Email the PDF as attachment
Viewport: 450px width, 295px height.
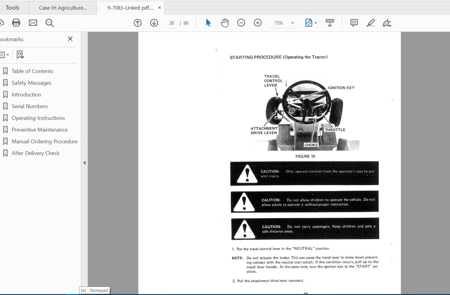[33, 23]
